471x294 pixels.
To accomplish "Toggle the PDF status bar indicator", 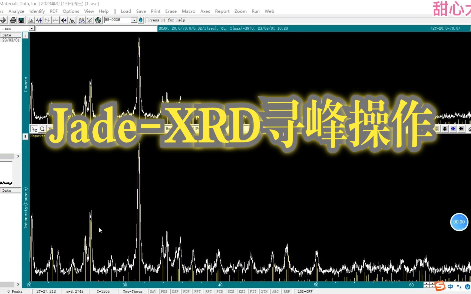I will coord(186,292).
